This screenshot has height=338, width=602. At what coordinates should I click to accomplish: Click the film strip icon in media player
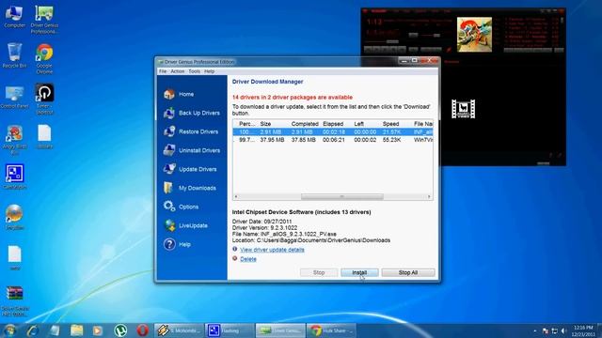(464, 109)
